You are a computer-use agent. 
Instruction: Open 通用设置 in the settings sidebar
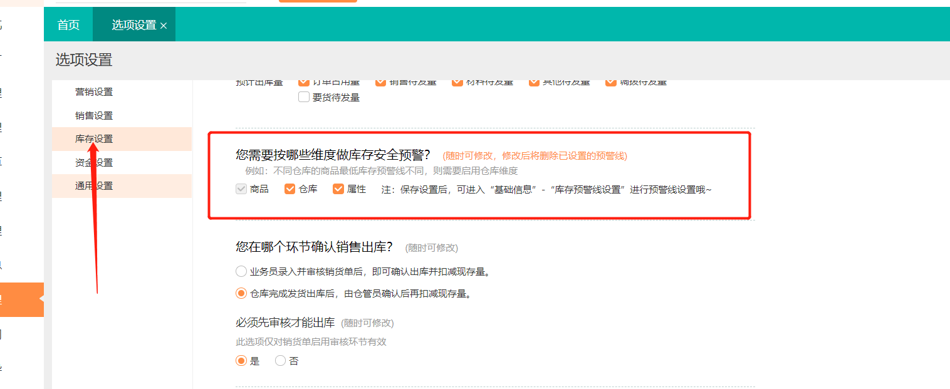point(94,186)
